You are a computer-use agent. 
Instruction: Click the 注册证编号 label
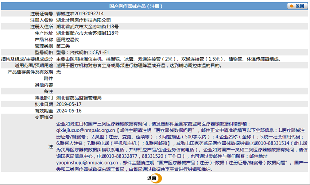click(x=42, y=14)
